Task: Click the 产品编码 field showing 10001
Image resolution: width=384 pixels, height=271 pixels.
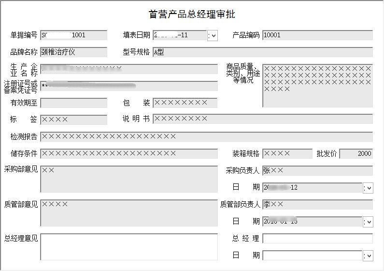Action: point(318,35)
